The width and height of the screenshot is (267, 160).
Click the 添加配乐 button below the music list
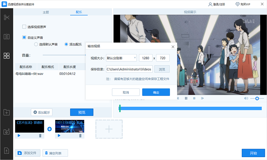[x=42, y=112]
